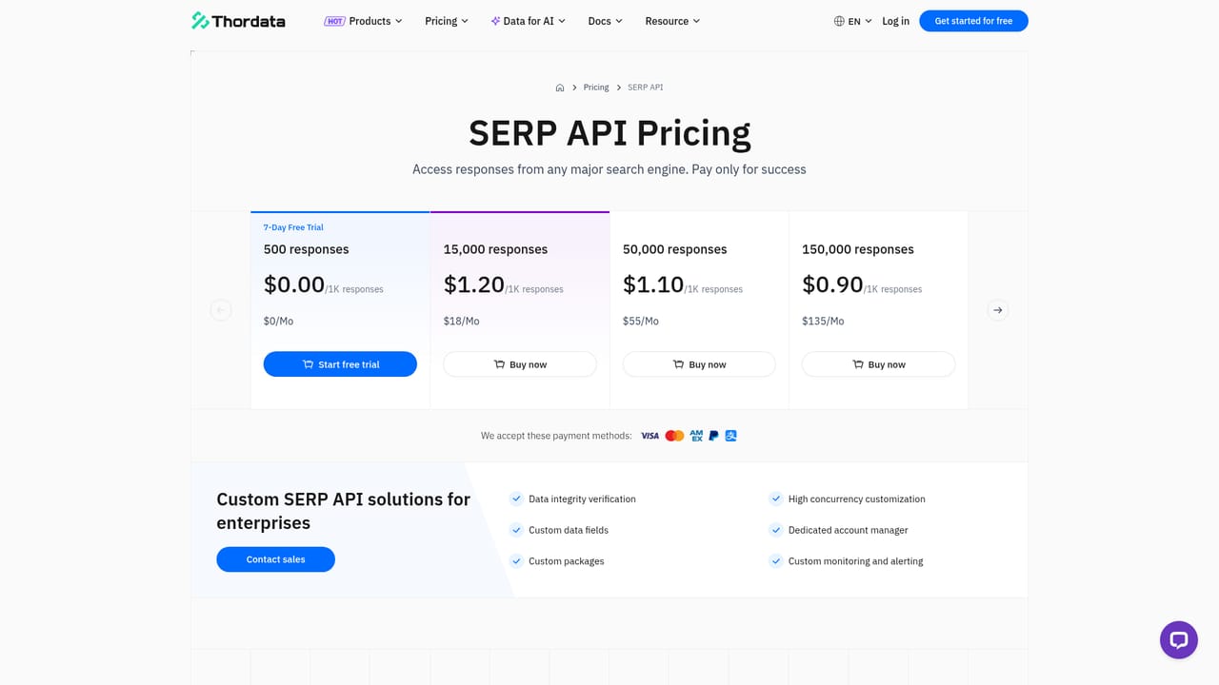Screen dimensions: 1219x685
Task: Click "Data integrity verification" feature text
Action: pyautogui.click(x=582, y=499)
